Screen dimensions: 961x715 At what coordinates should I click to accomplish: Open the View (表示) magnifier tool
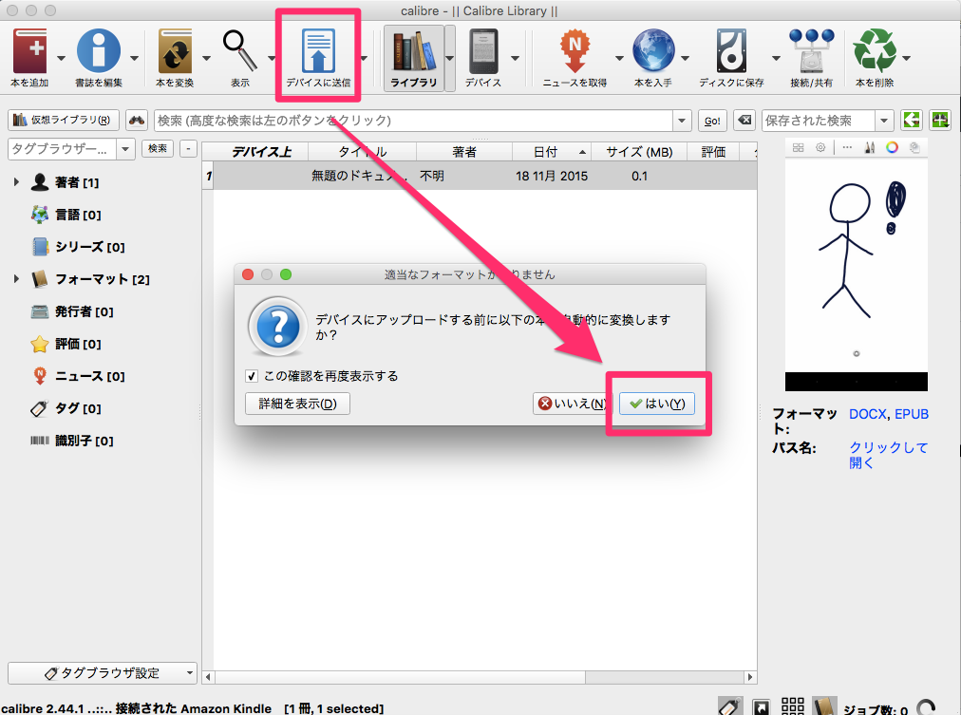point(239,51)
